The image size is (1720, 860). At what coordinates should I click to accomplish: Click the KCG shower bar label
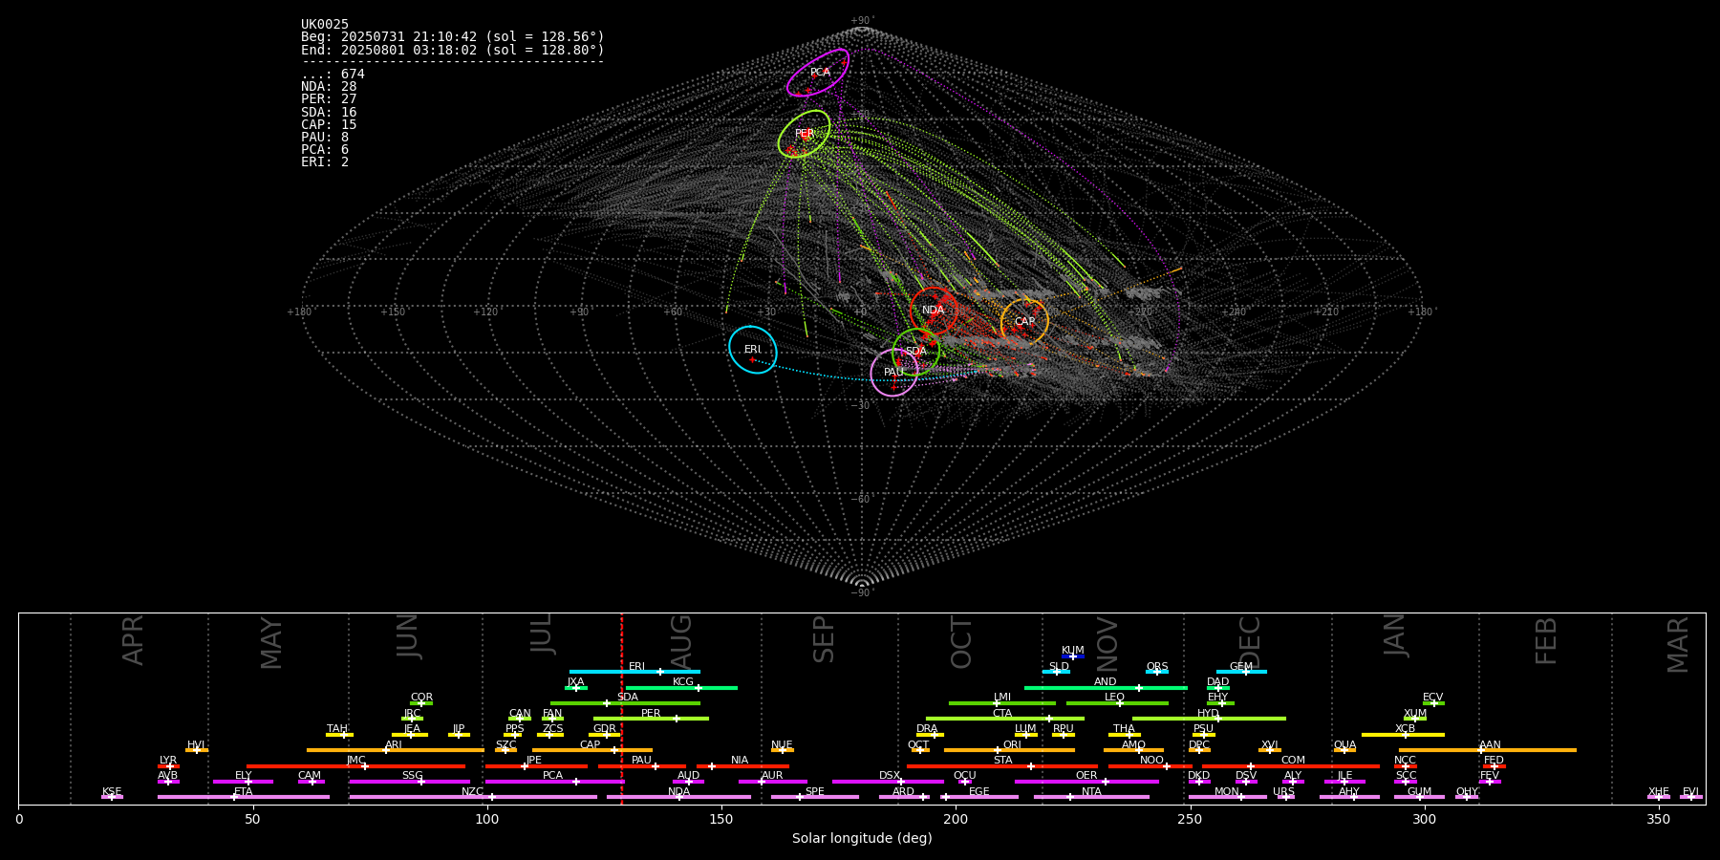point(683,682)
